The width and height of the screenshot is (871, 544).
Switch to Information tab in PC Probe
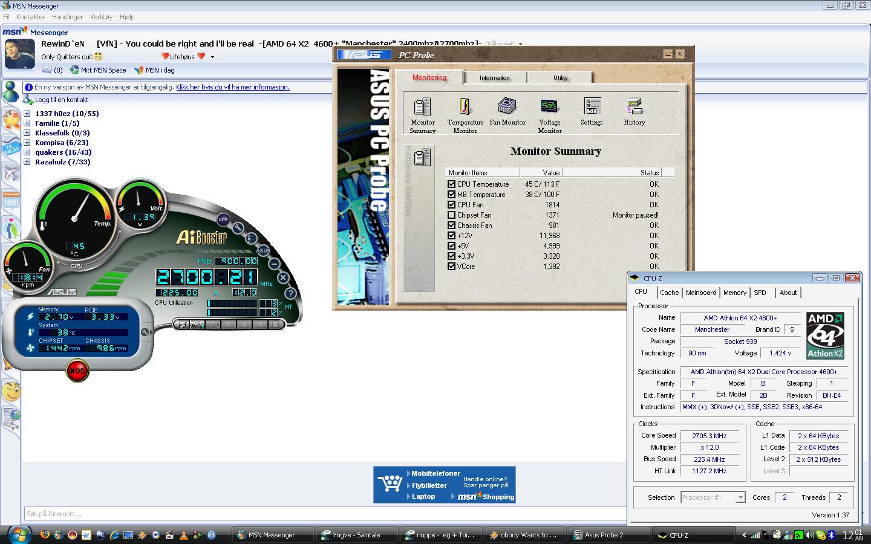(x=495, y=77)
